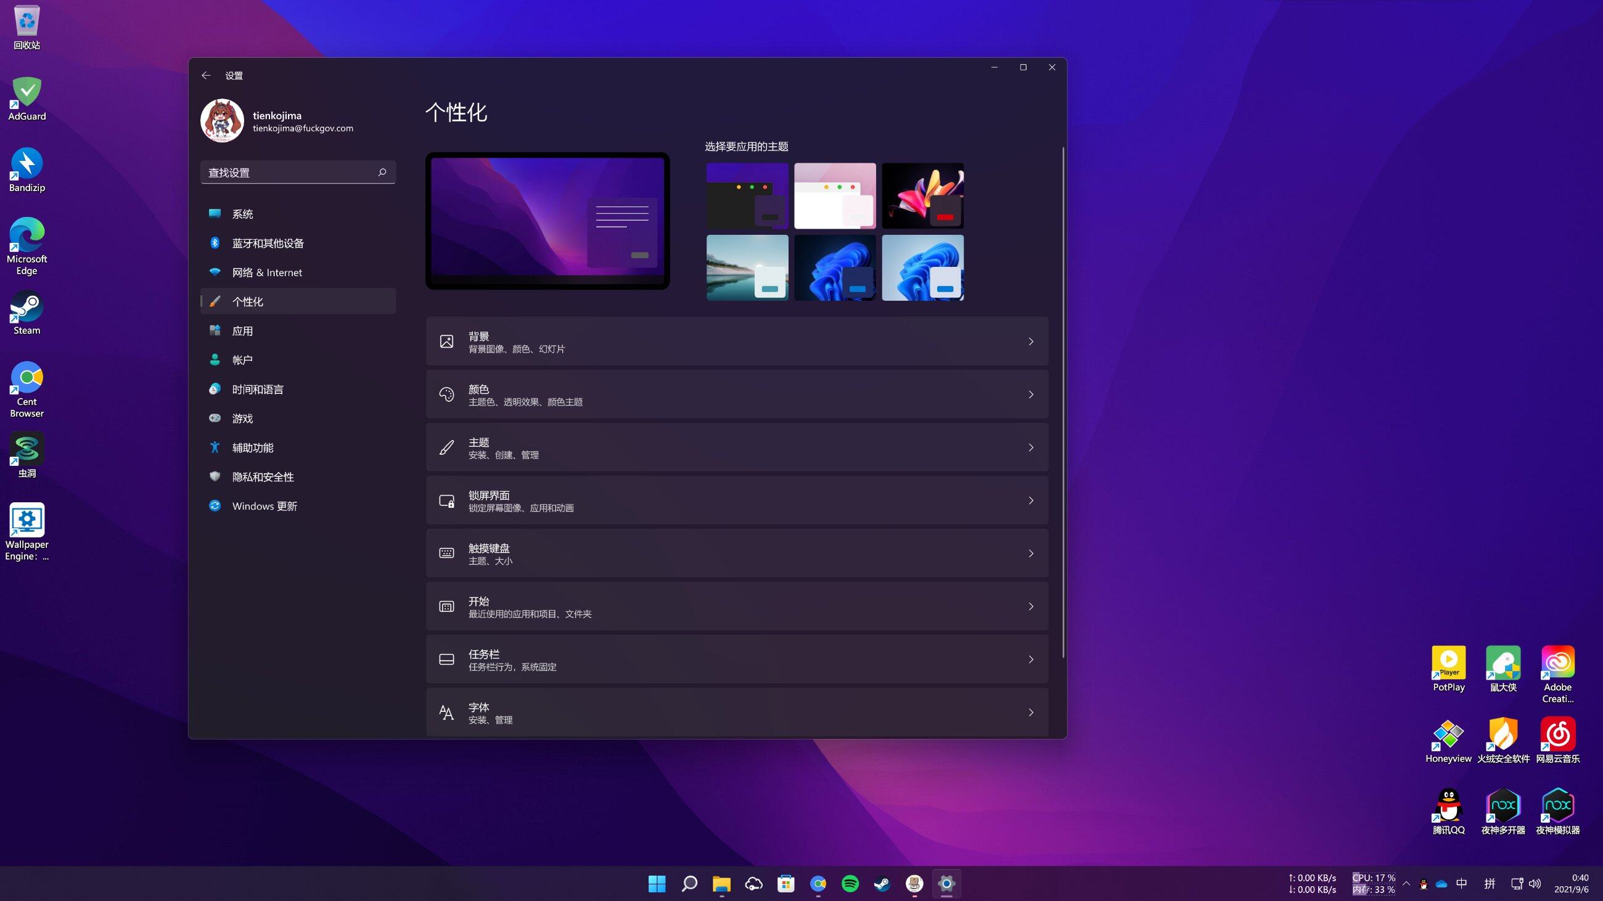Go back with the arrow next to 设置
The height and width of the screenshot is (901, 1603).
tap(206, 75)
